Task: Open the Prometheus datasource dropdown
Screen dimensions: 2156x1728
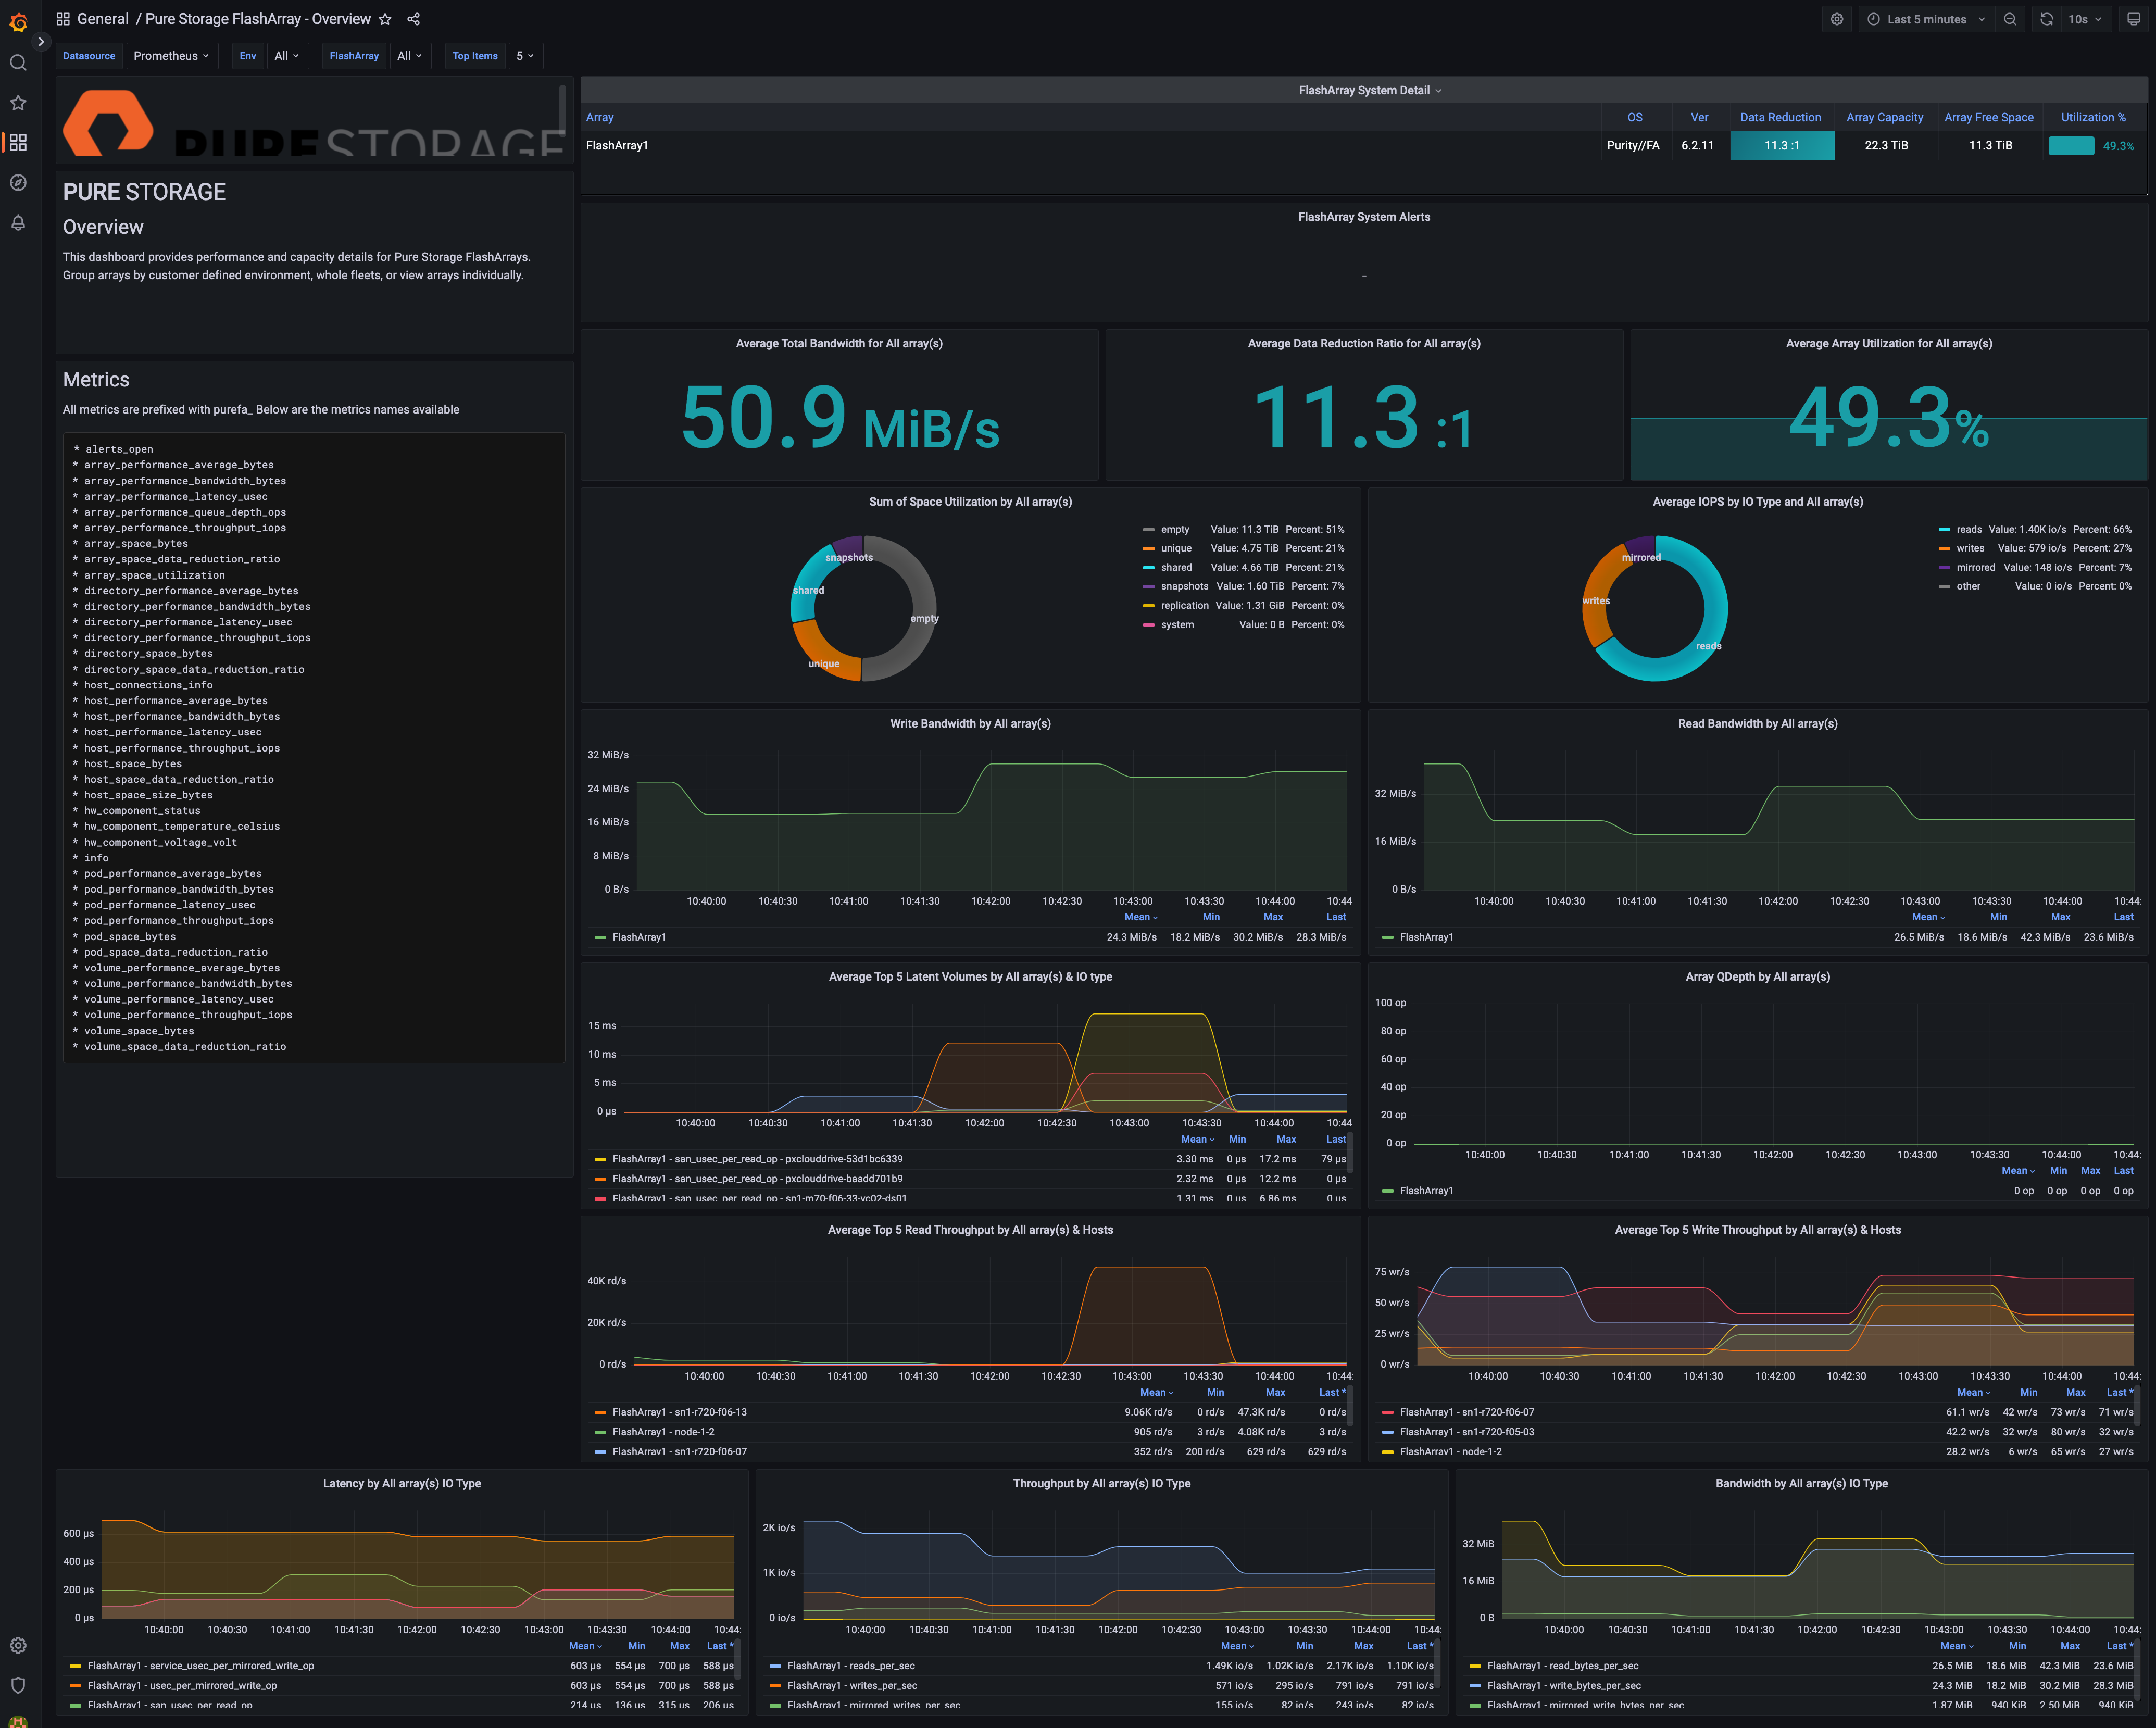Action: pos(171,56)
